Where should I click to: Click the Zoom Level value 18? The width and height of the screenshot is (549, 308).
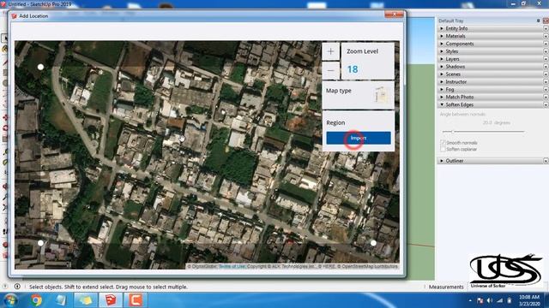coord(353,69)
